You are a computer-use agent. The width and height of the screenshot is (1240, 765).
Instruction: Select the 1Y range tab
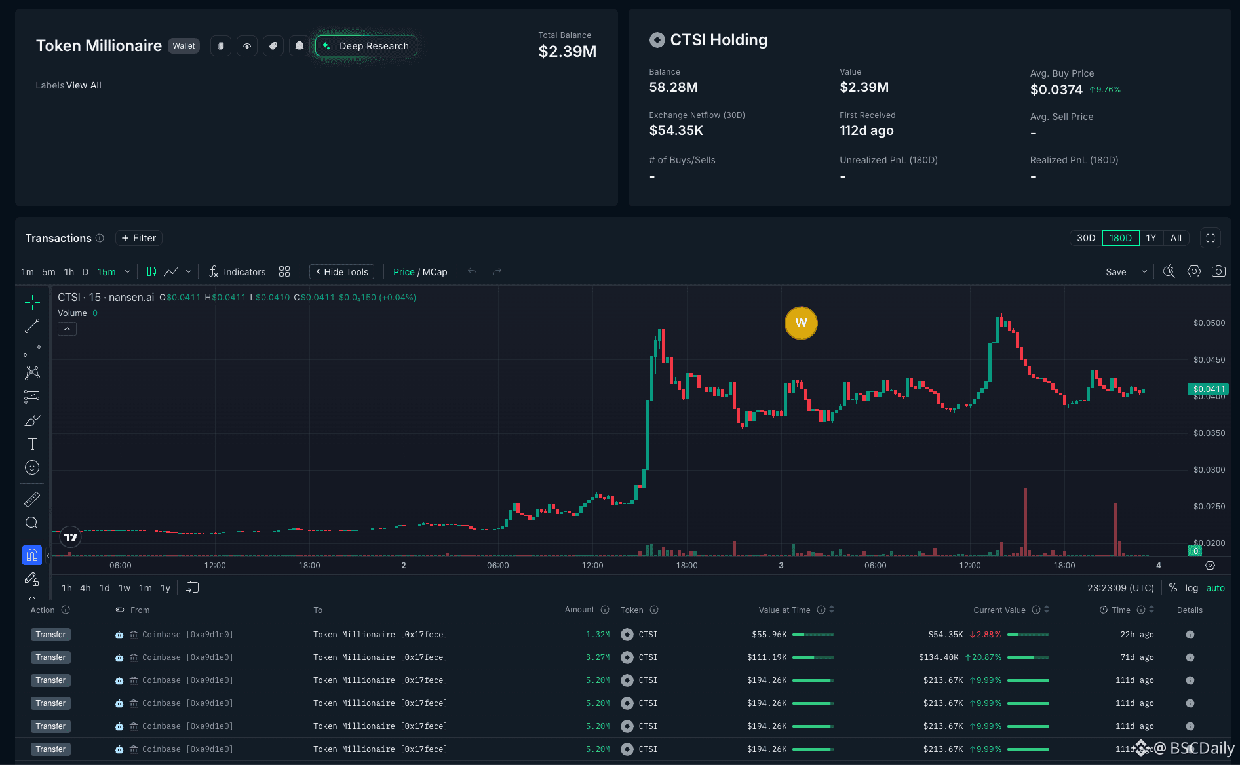[x=1151, y=238]
